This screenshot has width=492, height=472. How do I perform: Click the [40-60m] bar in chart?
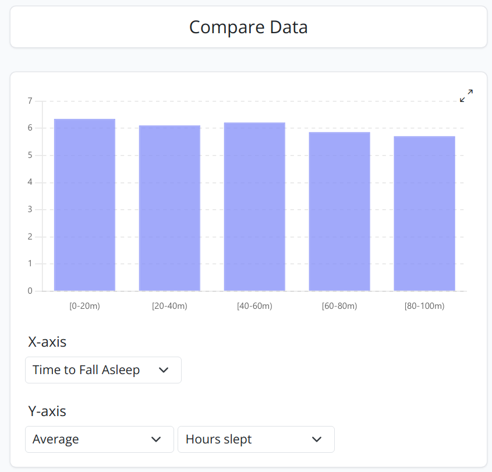click(x=254, y=207)
